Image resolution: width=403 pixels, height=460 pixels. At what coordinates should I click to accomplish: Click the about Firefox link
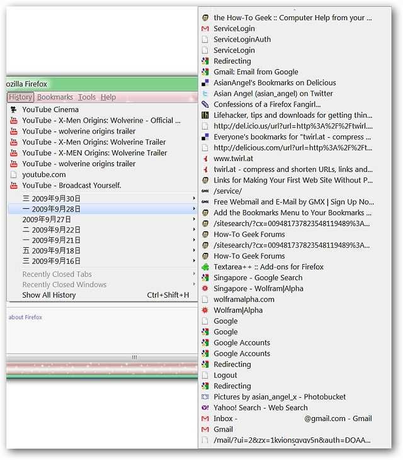pyautogui.click(x=25, y=317)
